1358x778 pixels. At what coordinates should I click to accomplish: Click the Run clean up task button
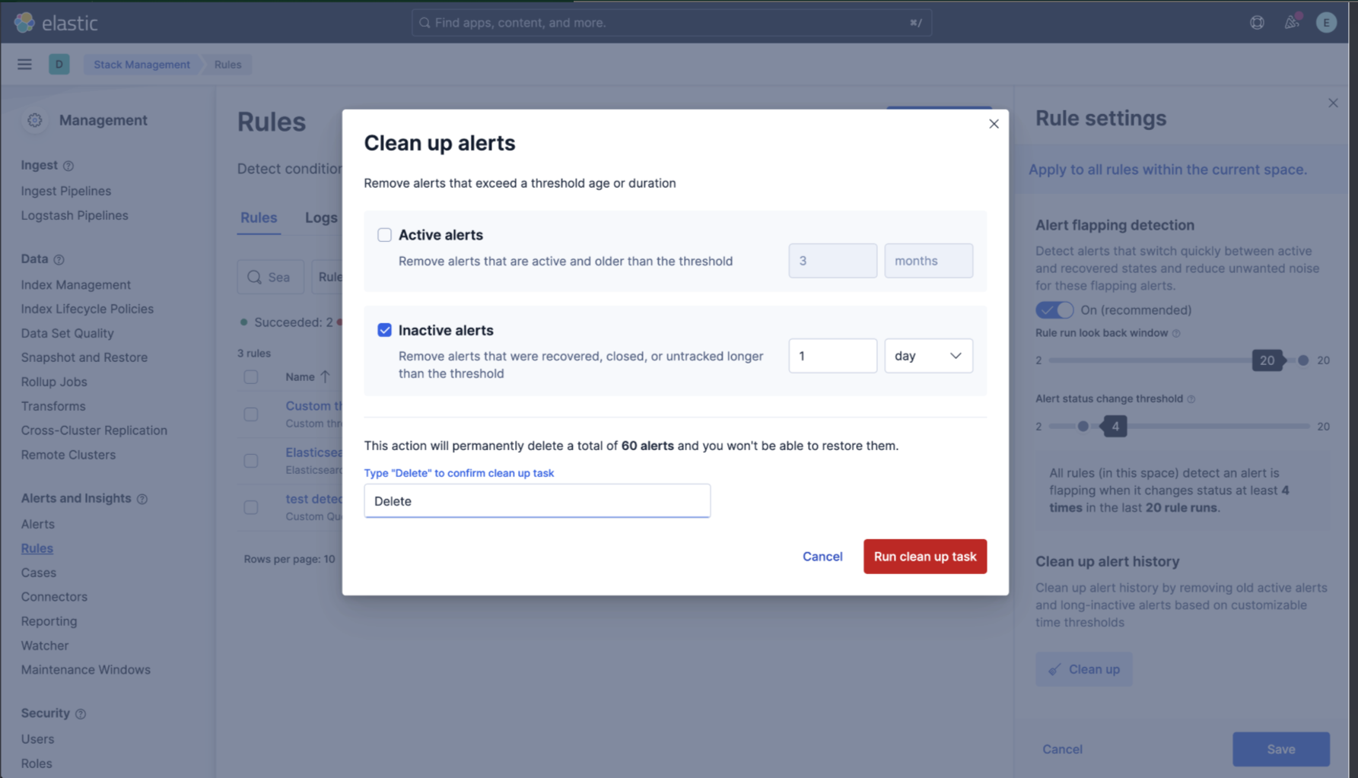[924, 556]
